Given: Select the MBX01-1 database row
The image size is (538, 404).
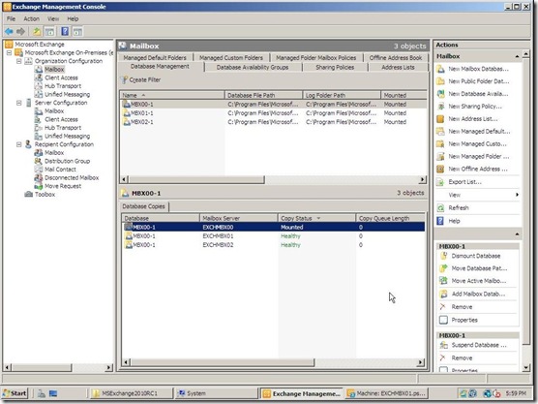Looking at the screenshot, I should (x=273, y=113).
